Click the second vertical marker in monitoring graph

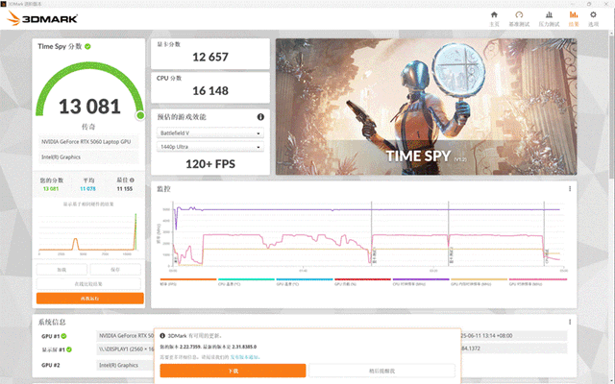[x=449, y=234]
